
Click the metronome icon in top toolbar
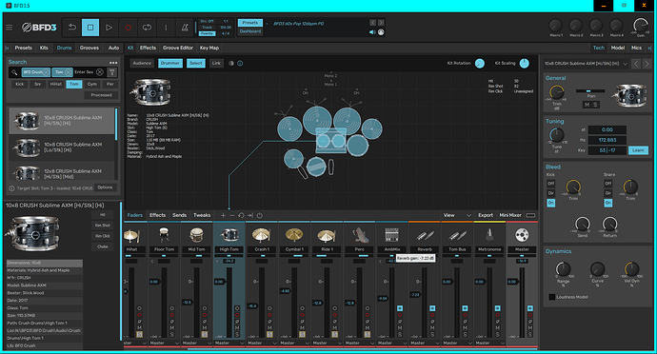tap(185, 28)
